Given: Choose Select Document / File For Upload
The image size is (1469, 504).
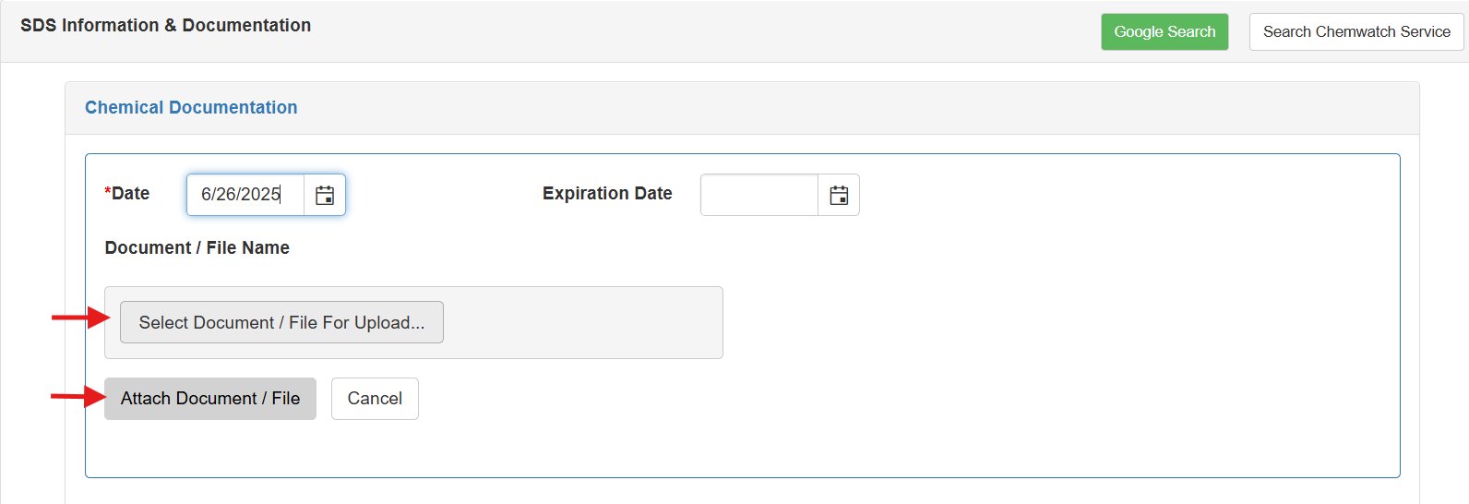Looking at the screenshot, I should click(x=281, y=322).
